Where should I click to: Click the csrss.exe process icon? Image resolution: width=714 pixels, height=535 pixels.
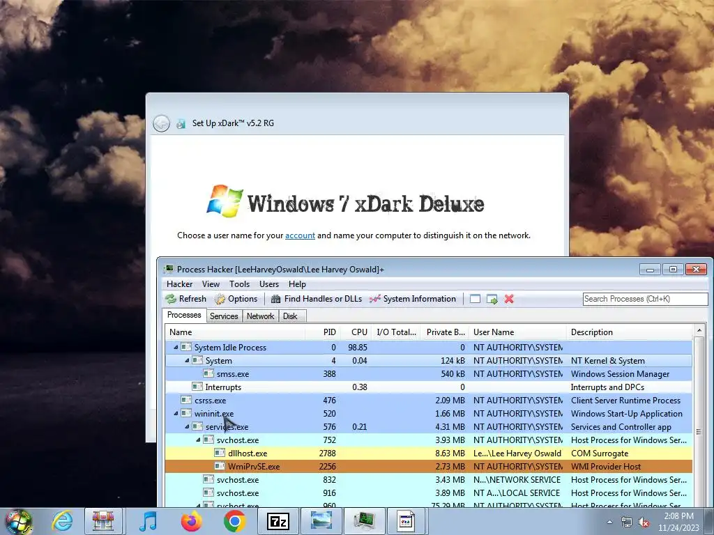click(186, 401)
